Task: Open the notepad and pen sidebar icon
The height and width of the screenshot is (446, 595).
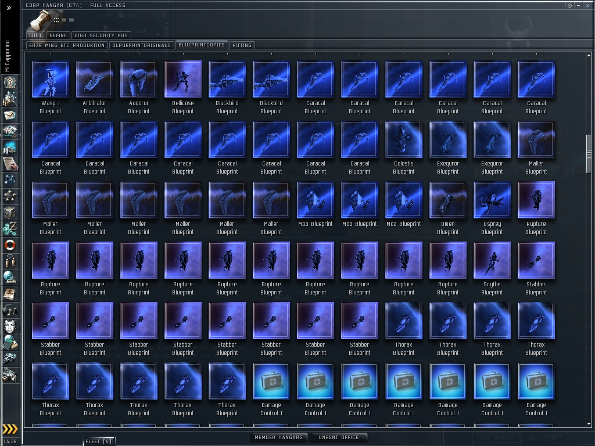Action: (x=10, y=164)
